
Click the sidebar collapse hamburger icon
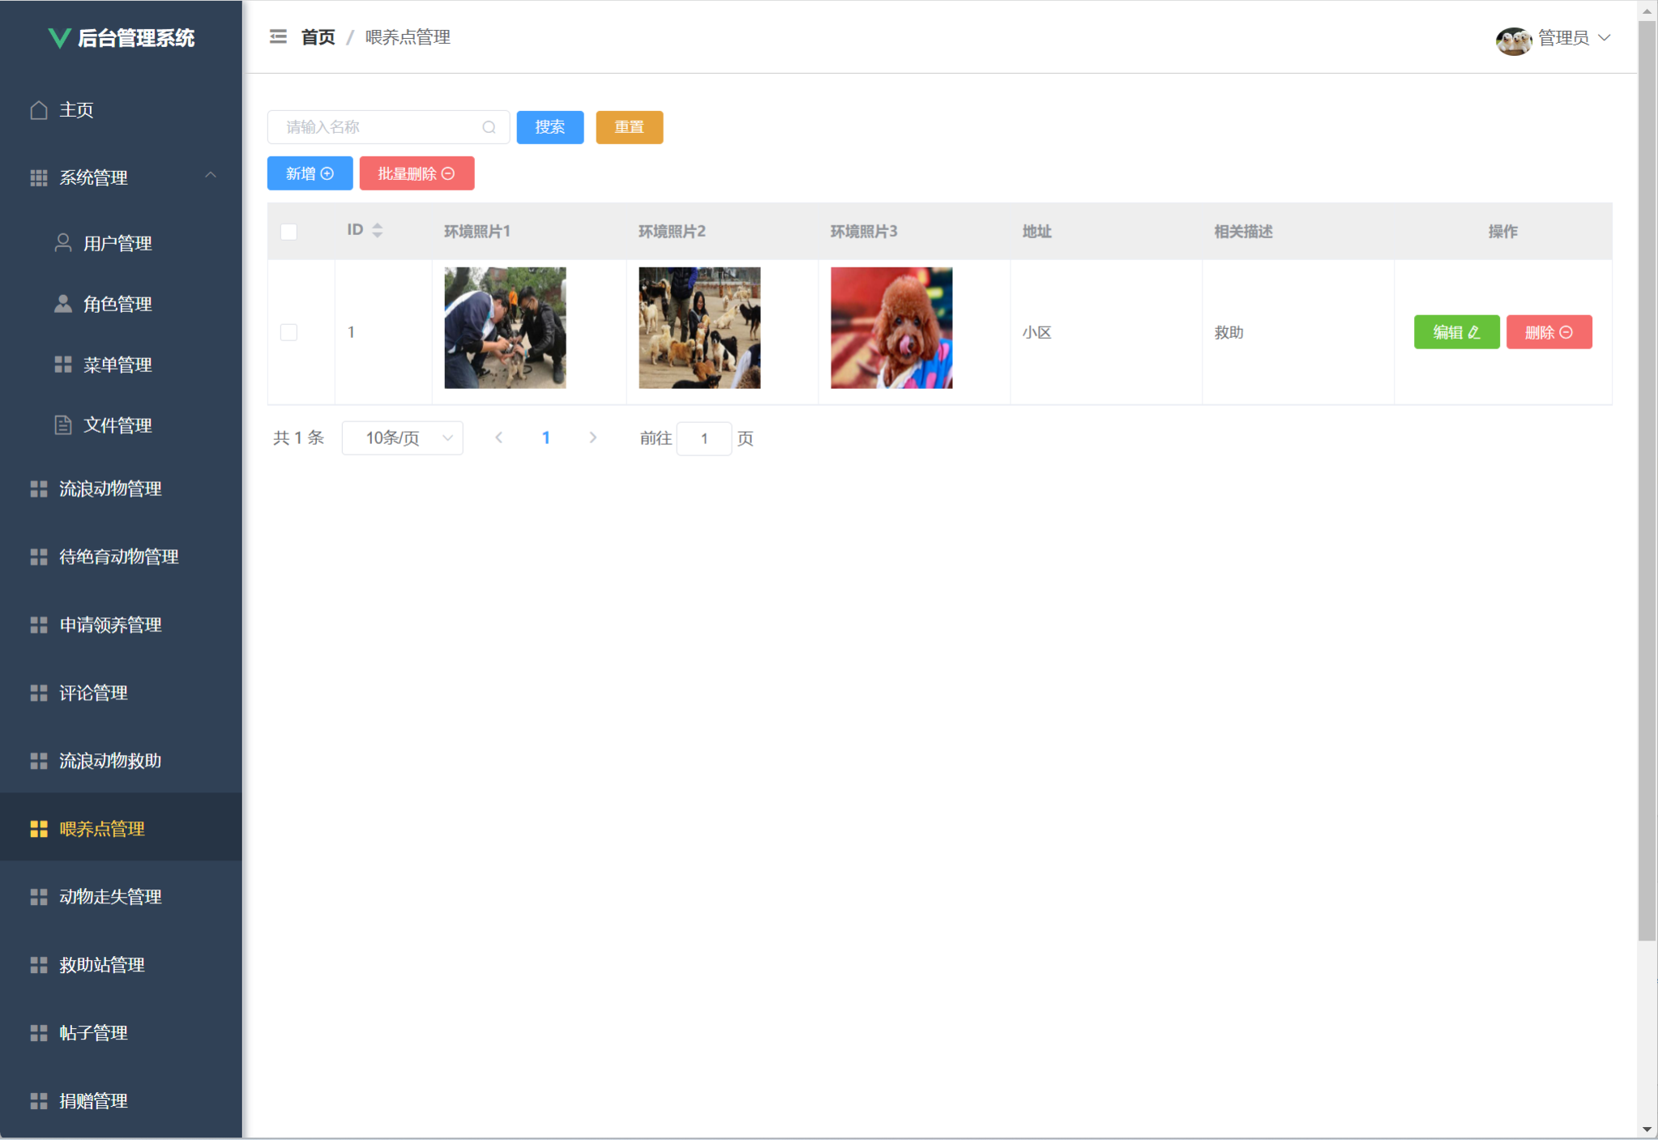[278, 37]
